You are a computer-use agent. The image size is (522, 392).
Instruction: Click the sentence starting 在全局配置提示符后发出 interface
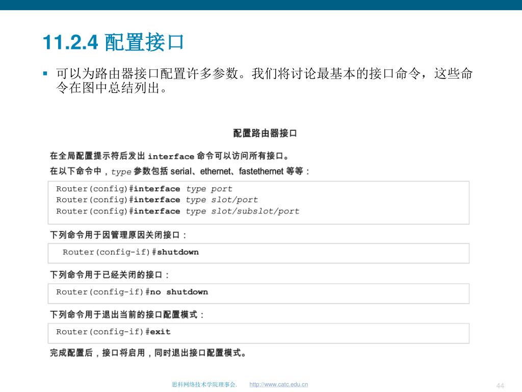coord(169,156)
